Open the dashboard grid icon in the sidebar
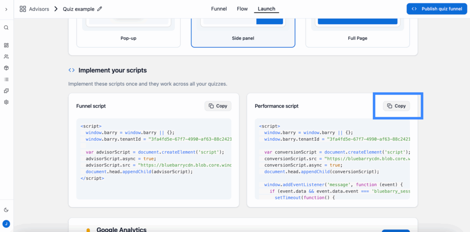470x232 pixels. [x=6, y=45]
